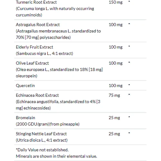This screenshot has width=161, height=161.
Task: Select the 150 mg turmeric amount
Action: pyautogui.click(x=116, y=2)
